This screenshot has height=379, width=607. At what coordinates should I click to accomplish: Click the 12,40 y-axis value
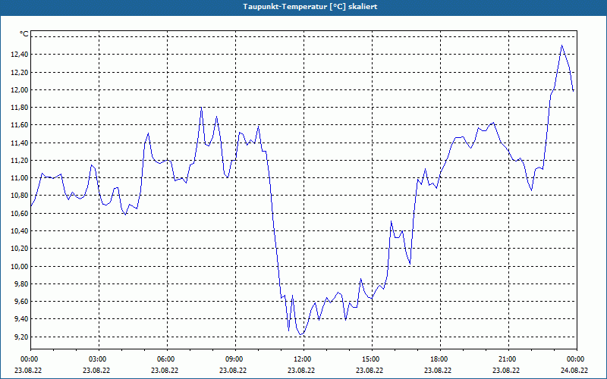pos(20,55)
